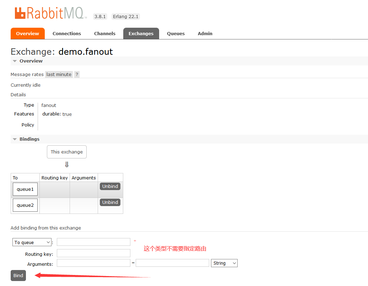Collapse the Overview section
Viewport: 368px width, 286px height.
[x=28, y=61]
